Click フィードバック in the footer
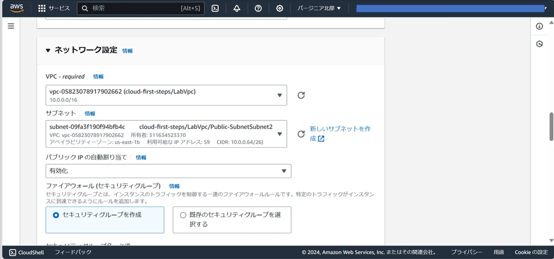 [x=73, y=252]
